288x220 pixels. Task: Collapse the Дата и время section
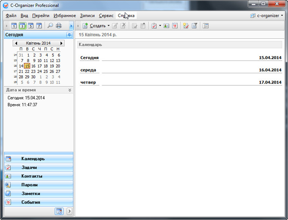69,90
